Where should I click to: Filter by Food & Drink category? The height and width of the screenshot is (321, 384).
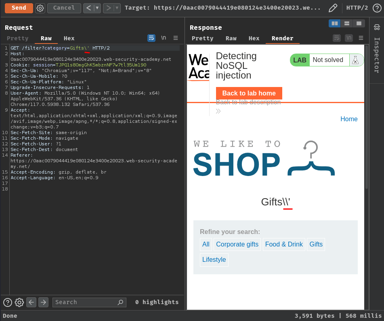284,244
